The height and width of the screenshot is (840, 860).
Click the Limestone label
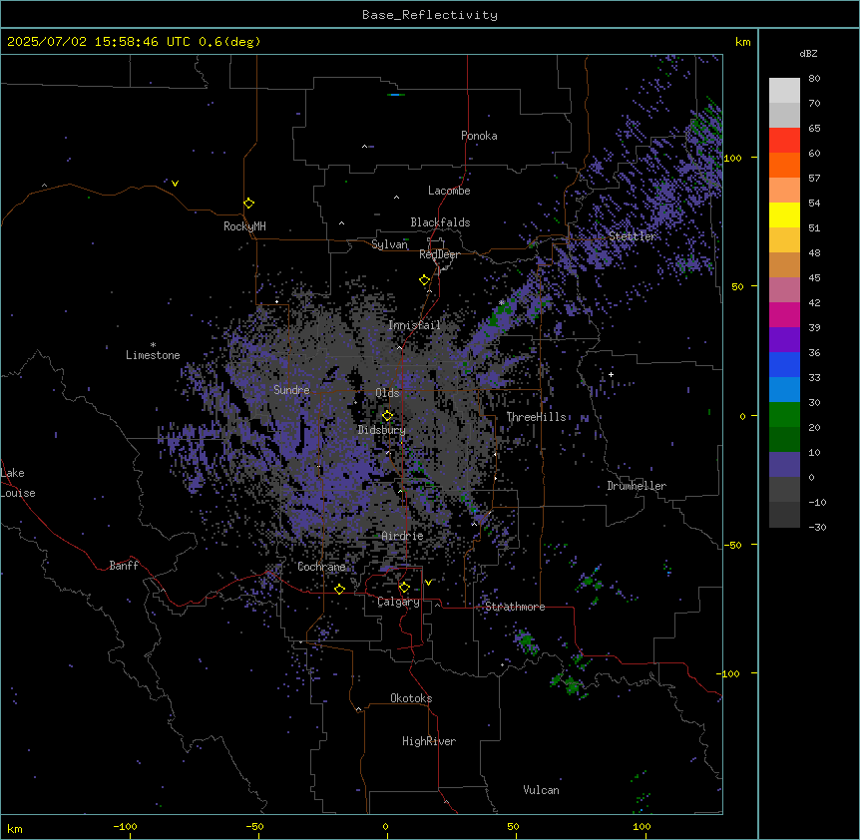pos(153,355)
